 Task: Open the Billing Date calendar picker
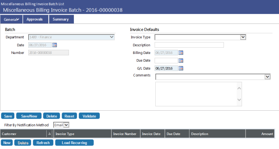pos(181,53)
